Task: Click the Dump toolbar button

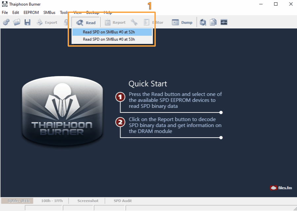Action: point(182,22)
